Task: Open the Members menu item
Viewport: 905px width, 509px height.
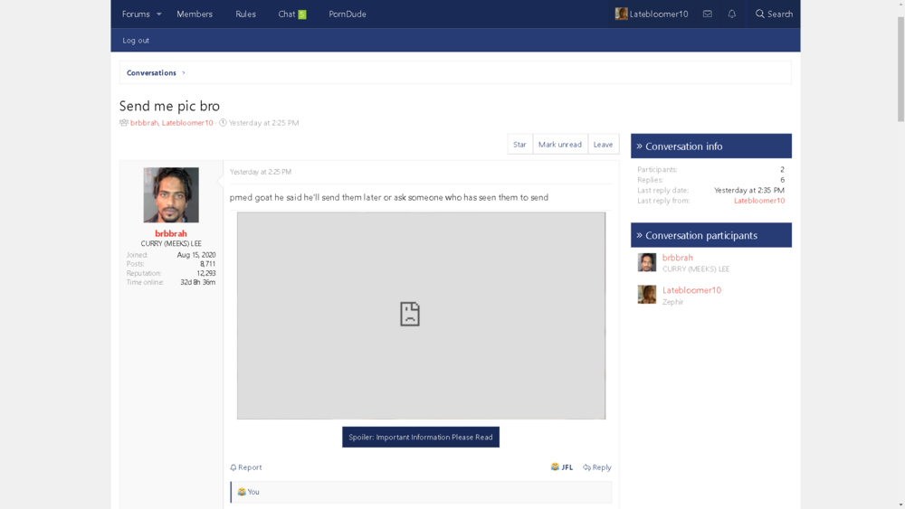Action: click(195, 14)
